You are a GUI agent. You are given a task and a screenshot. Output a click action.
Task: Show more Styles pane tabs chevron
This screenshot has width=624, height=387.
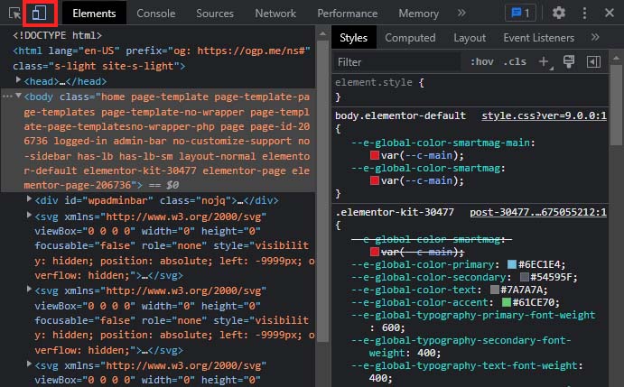595,37
